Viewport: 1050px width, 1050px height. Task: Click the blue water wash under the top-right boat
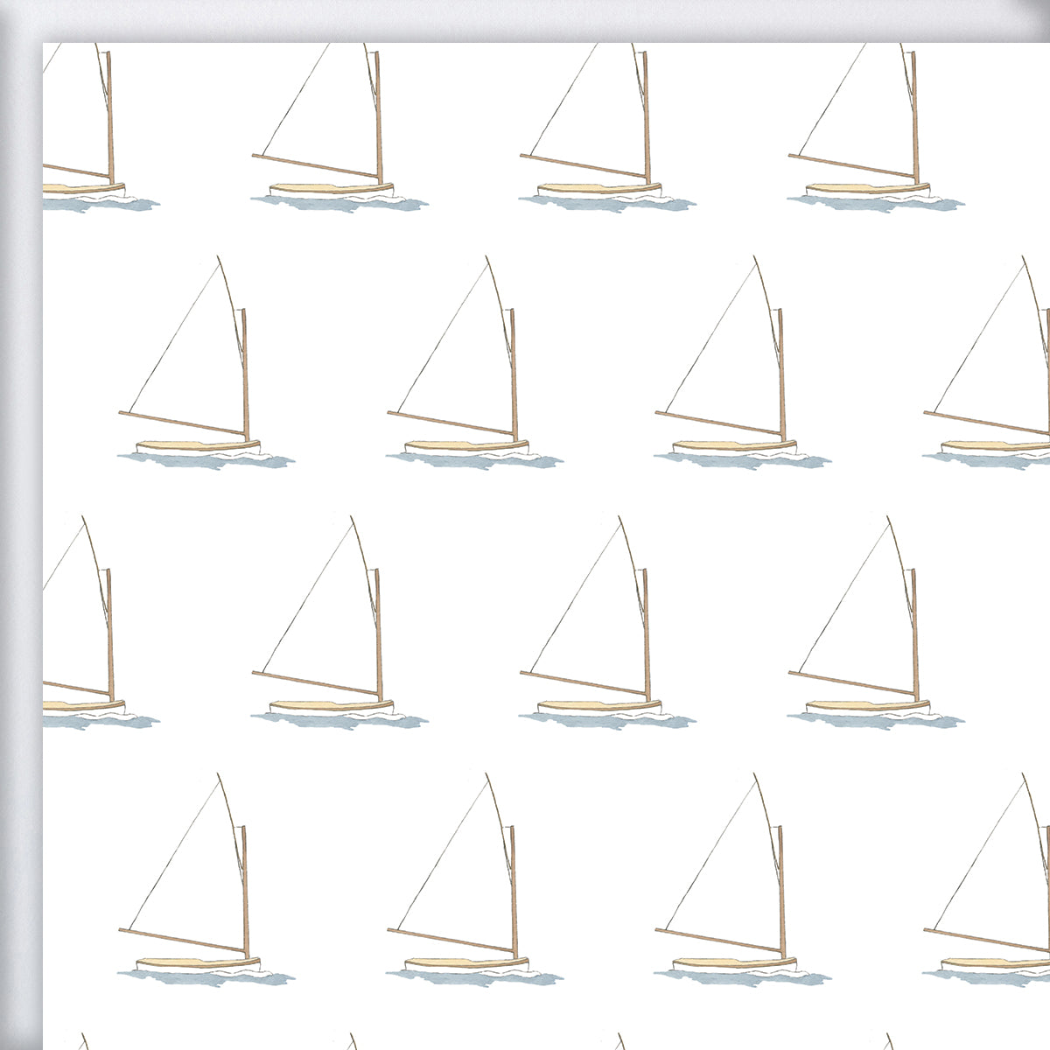point(875,201)
